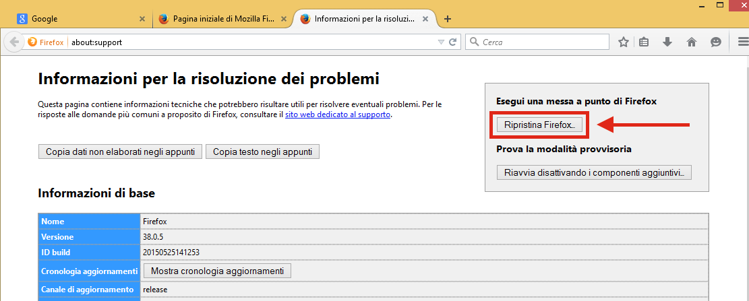Close the Informazioni per la risoluzione tab
Screen dimensions: 749x301
pyautogui.click(x=426, y=19)
